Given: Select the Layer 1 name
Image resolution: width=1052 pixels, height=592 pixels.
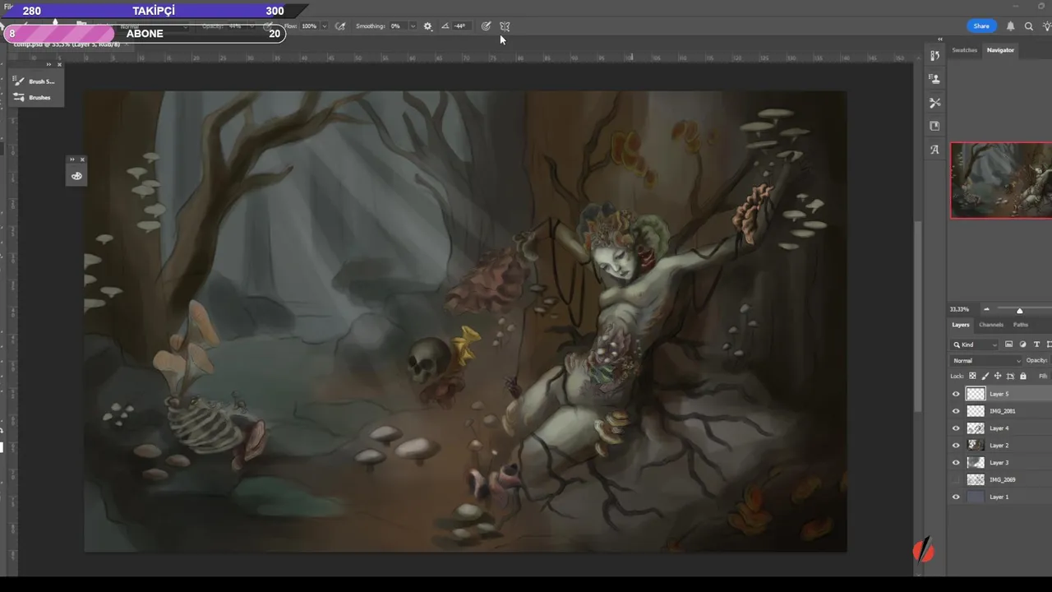Looking at the screenshot, I should coord(999,497).
